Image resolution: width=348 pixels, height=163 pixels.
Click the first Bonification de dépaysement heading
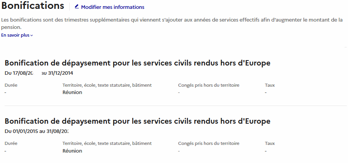(x=137, y=63)
